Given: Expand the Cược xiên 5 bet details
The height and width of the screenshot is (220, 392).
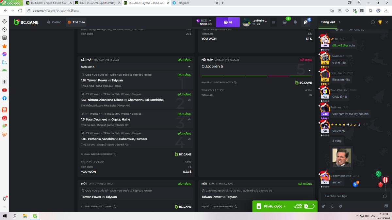Looking at the screenshot, I should (x=309, y=70).
